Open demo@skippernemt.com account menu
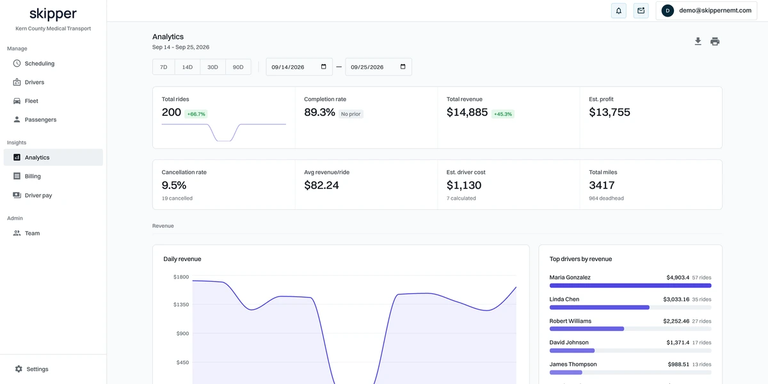 [707, 11]
